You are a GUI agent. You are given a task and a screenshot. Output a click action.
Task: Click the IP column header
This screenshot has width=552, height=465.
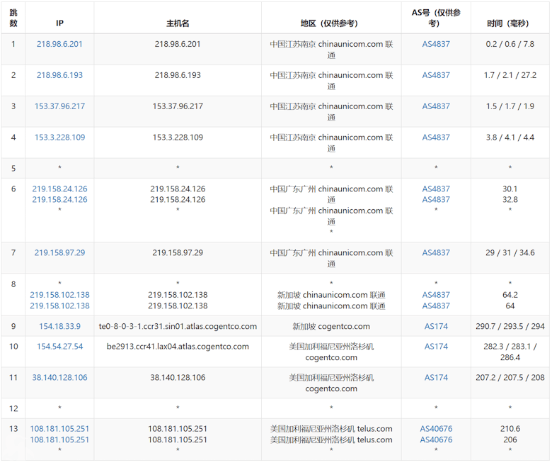(59, 23)
